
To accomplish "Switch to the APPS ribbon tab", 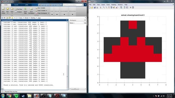I will pos(27,5).
